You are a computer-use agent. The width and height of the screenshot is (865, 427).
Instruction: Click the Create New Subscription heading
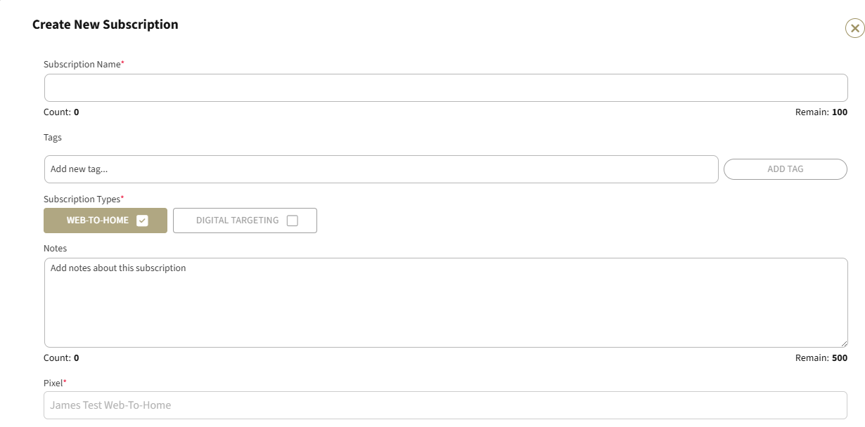pos(105,25)
